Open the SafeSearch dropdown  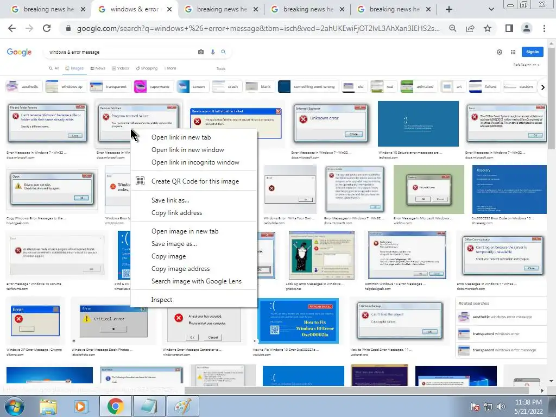[x=526, y=65]
